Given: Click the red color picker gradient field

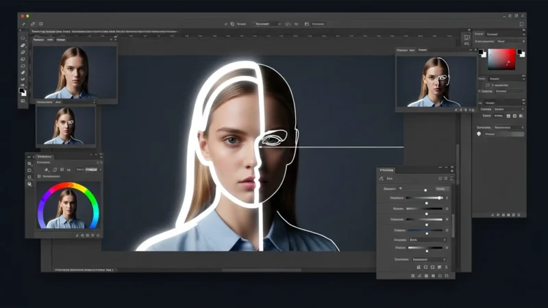Looking at the screenshot, I should pyautogui.click(x=501, y=59).
